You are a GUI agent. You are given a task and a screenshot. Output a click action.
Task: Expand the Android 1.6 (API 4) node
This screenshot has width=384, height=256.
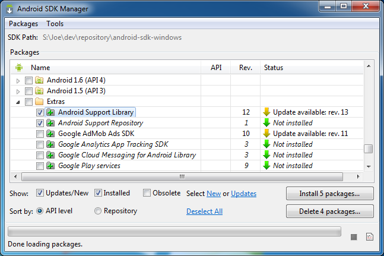coord(18,80)
